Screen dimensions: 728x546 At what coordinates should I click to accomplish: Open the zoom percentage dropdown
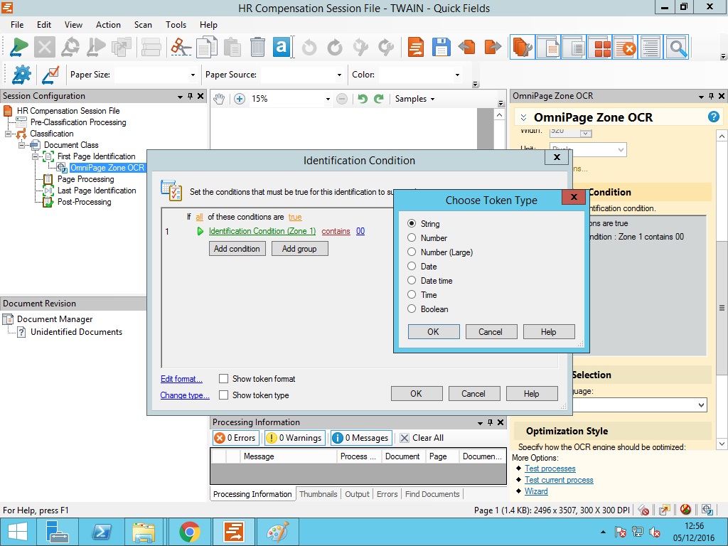point(328,99)
